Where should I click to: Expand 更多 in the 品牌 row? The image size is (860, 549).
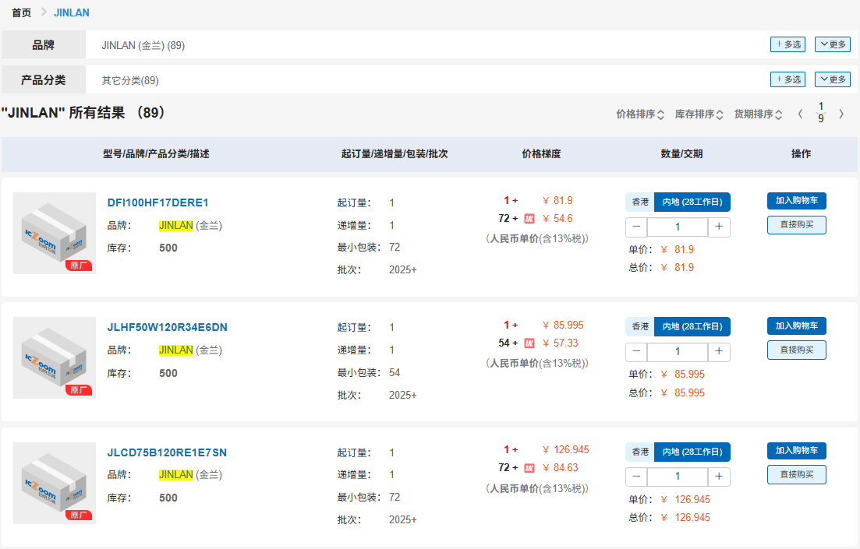[x=833, y=44]
